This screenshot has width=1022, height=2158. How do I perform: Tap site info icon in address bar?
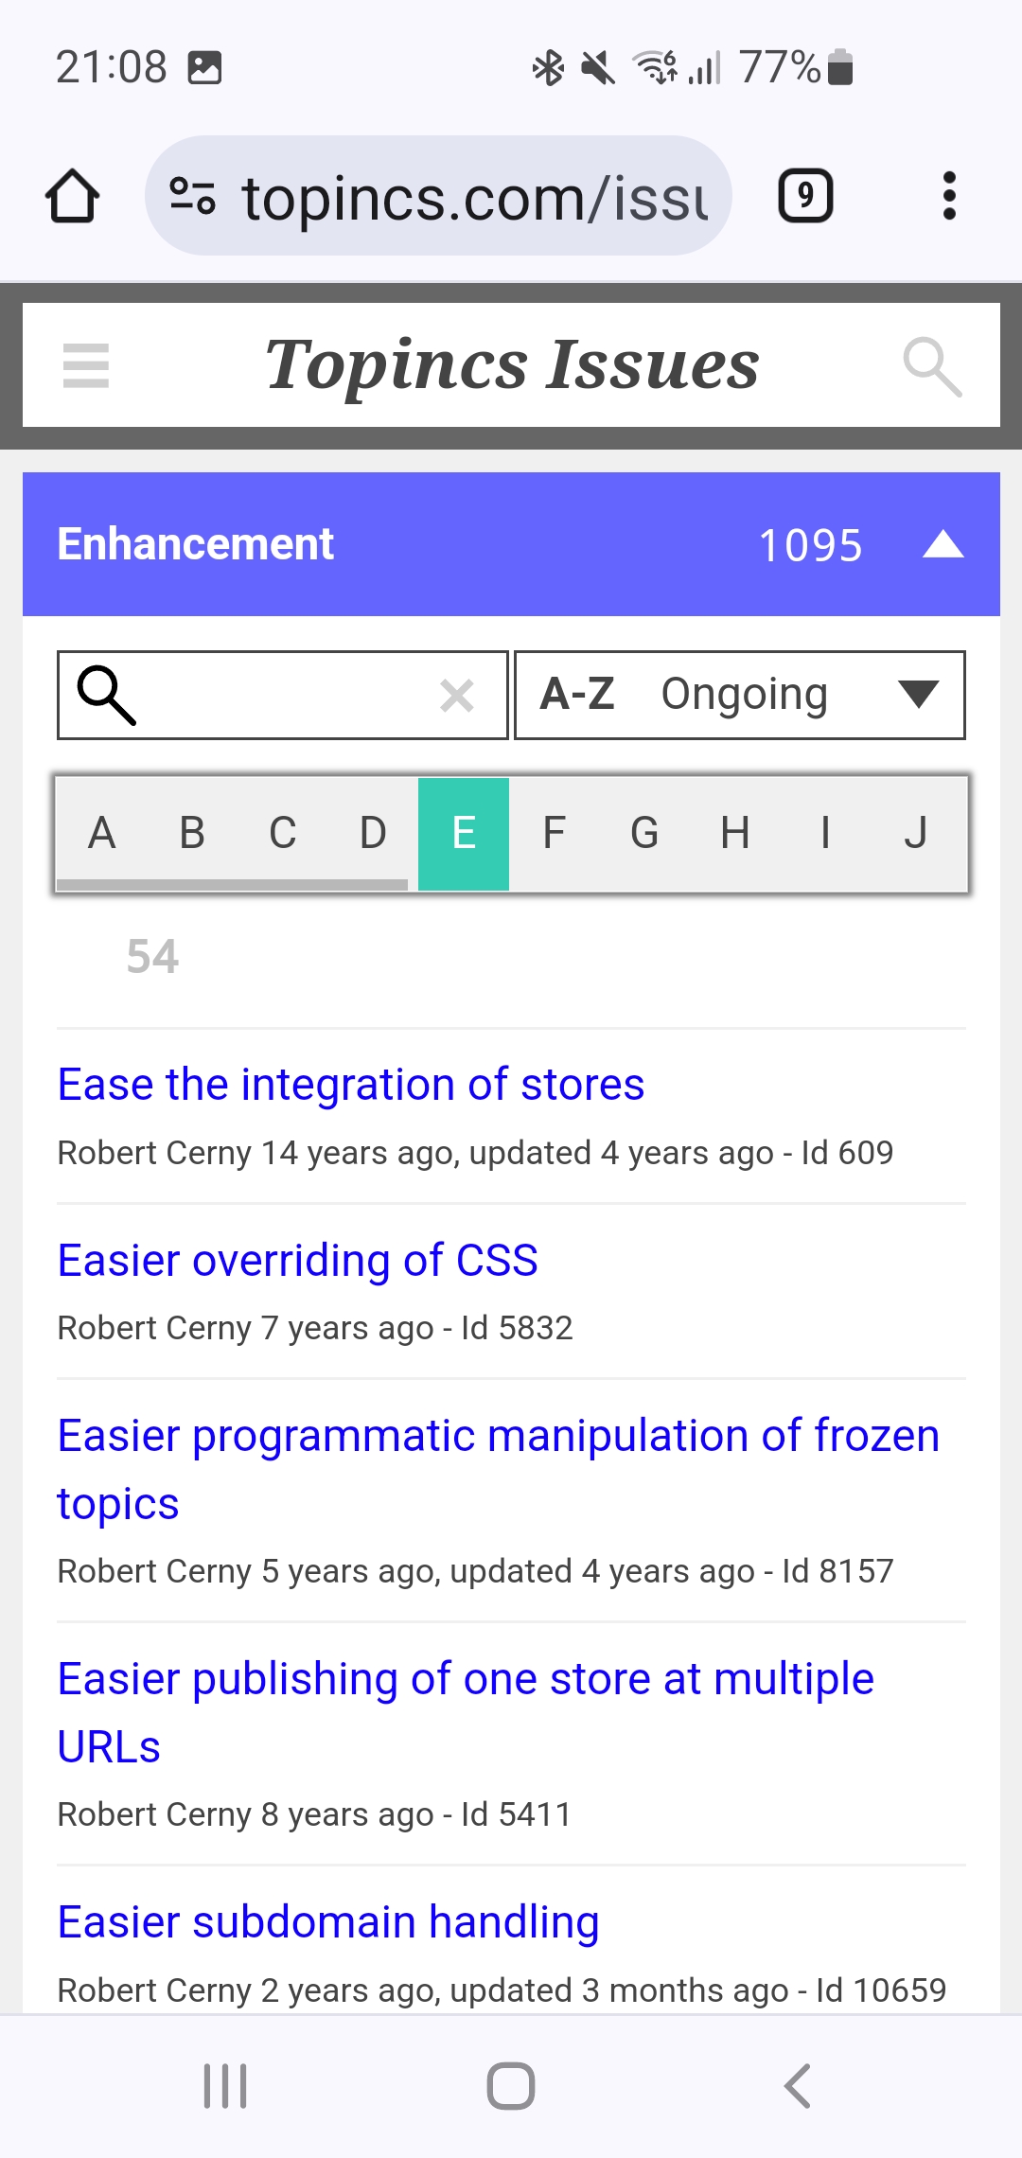192,196
